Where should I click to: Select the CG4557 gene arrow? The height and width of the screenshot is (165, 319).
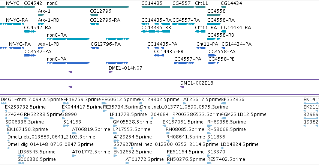184,7
